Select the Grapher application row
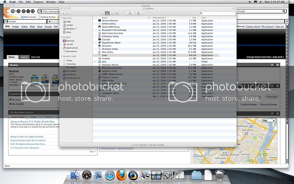This screenshot has height=184, width=294. coord(156,58)
